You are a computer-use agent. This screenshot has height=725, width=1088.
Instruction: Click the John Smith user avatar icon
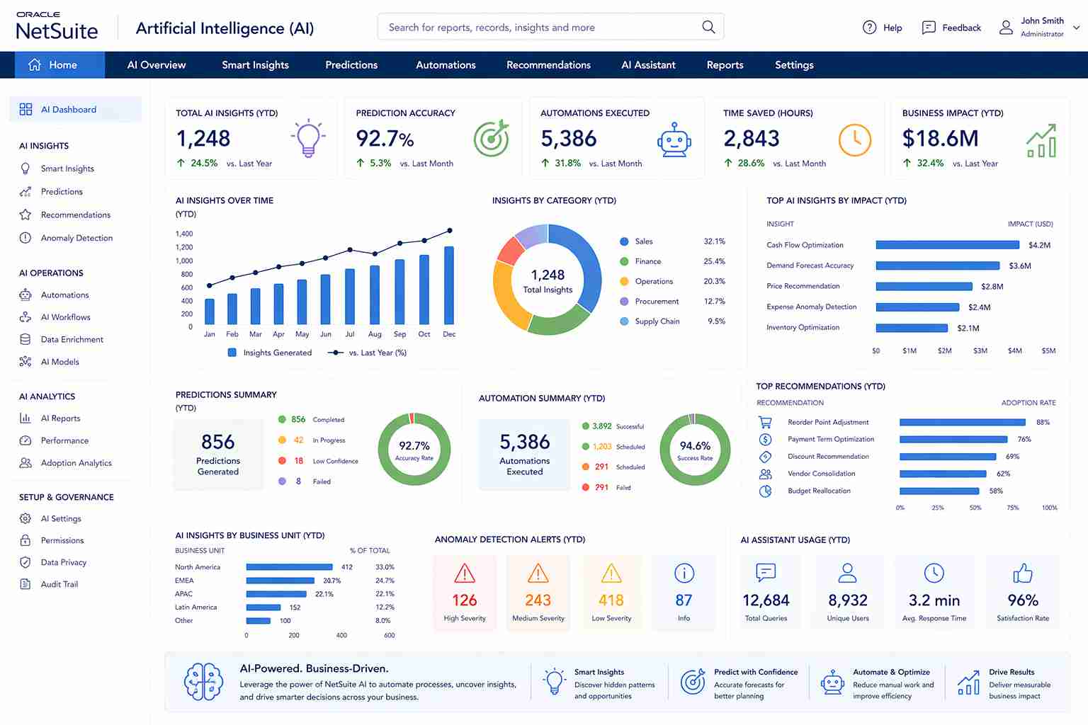pyautogui.click(x=1006, y=28)
